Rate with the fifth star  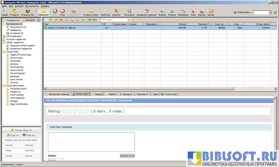[86, 111]
